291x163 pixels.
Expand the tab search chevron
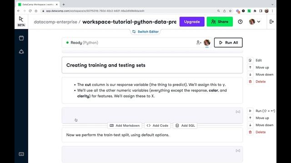tap(272, 5)
